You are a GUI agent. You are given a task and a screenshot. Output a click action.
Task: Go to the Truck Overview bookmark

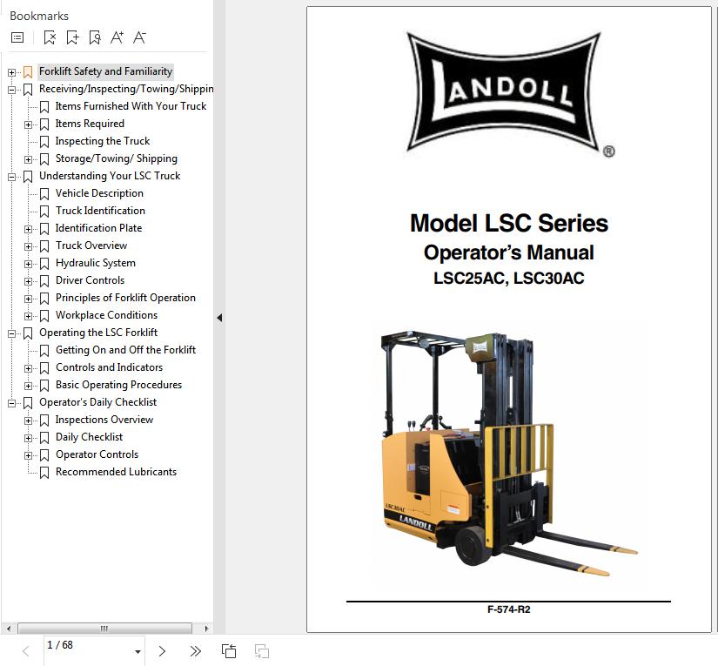coord(91,246)
